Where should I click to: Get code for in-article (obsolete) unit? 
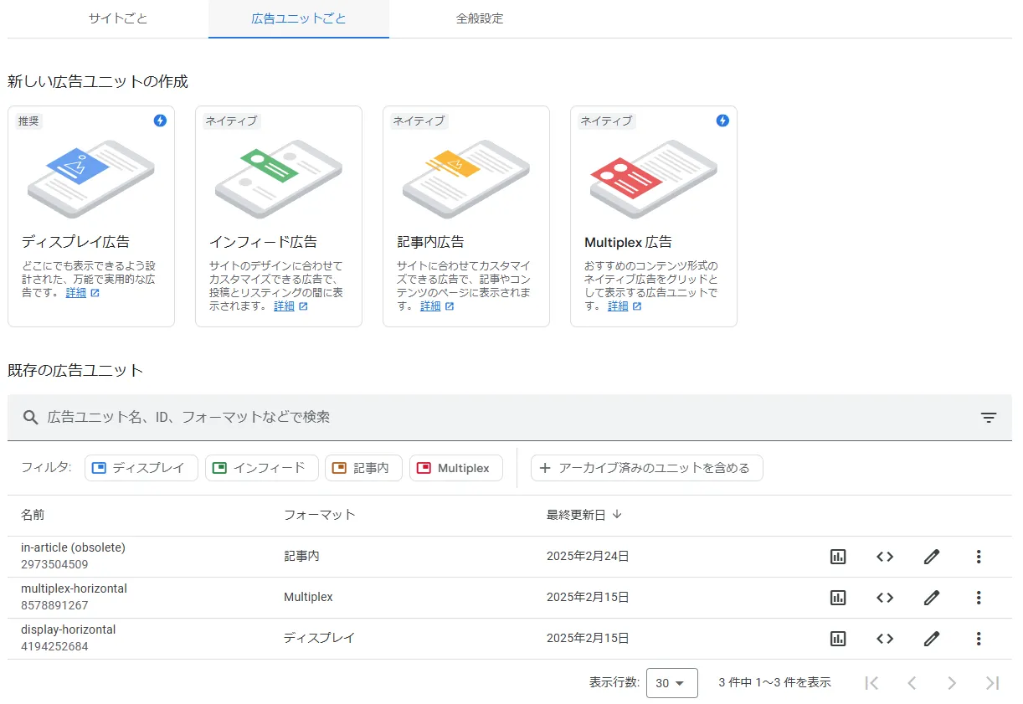(x=885, y=557)
